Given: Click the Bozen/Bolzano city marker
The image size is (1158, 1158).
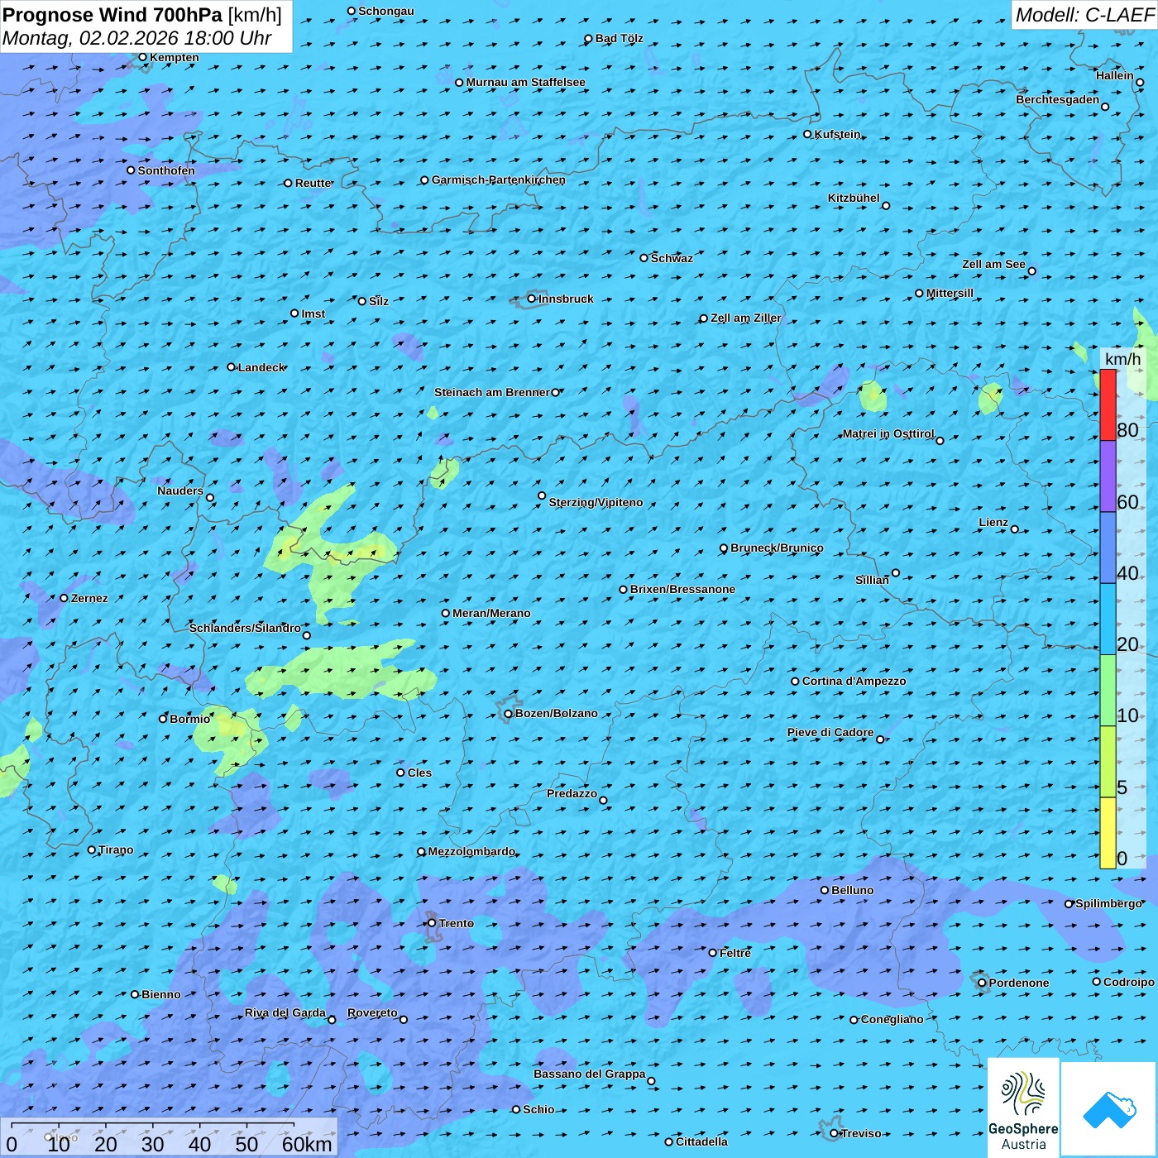Looking at the screenshot, I should [508, 714].
